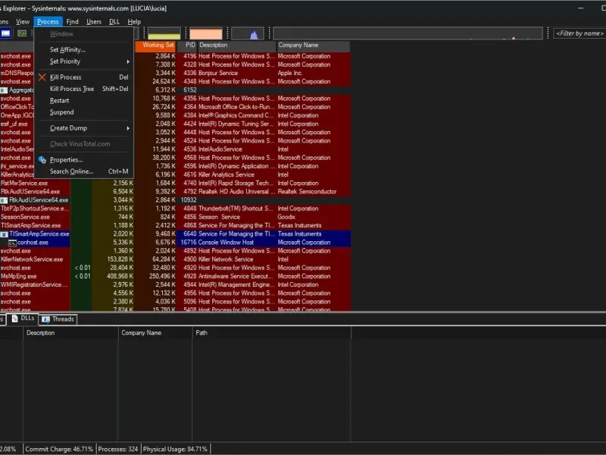Sort by the Working Set column header
This screenshot has width=606, height=455.
tap(158, 45)
